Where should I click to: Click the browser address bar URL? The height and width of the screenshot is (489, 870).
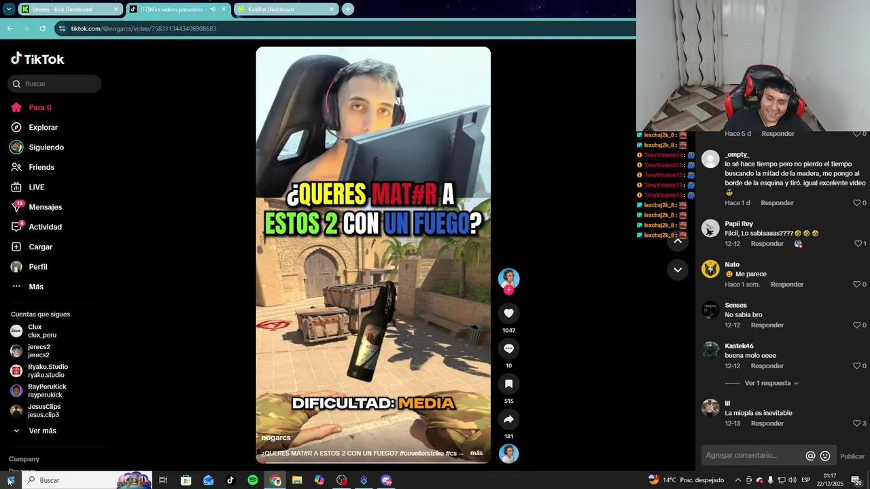pyautogui.click(x=143, y=29)
